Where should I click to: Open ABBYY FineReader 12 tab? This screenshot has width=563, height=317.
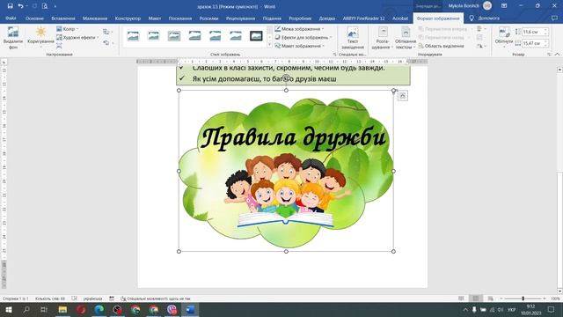click(363, 18)
